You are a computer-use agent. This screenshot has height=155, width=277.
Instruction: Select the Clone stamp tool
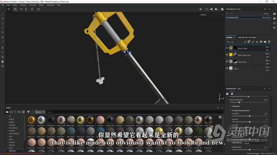point(3,37)
